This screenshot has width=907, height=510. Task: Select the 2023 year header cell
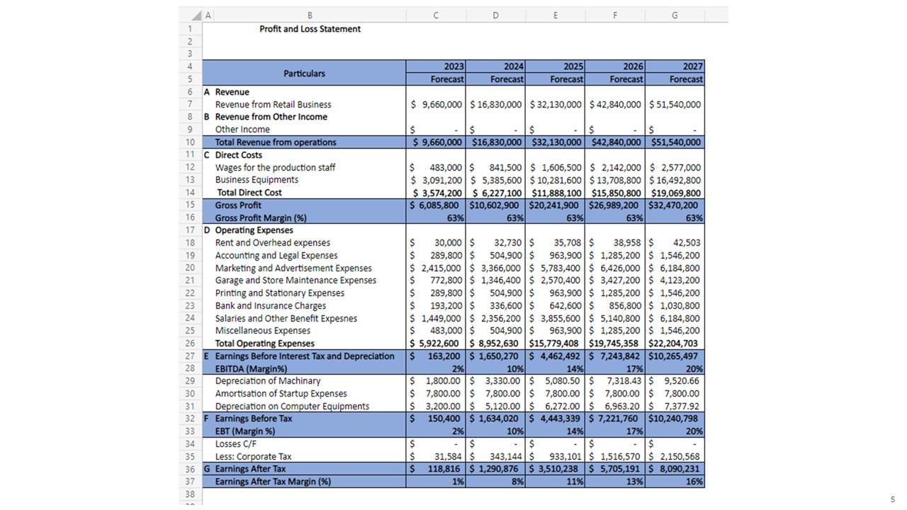tap(436, 67)
